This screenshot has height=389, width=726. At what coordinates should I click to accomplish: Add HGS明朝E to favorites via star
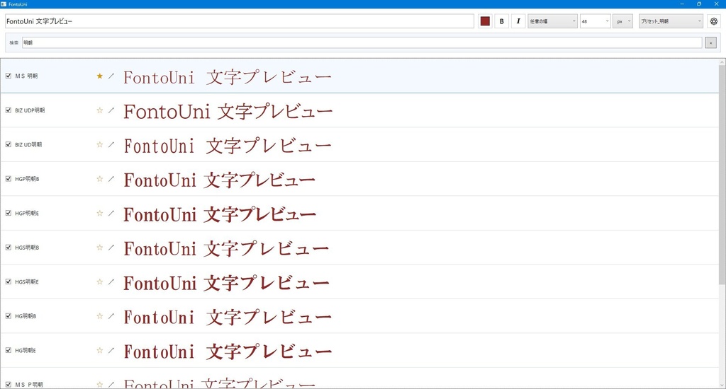pos(99,281)
